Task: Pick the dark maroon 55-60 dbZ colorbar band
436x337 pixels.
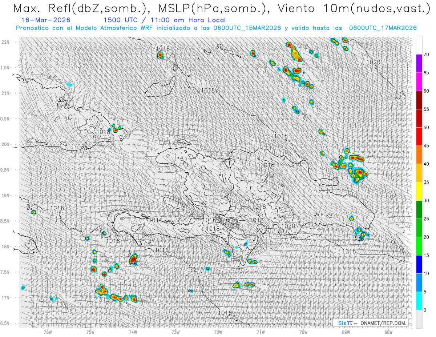Action: click(x=419, y=100)
